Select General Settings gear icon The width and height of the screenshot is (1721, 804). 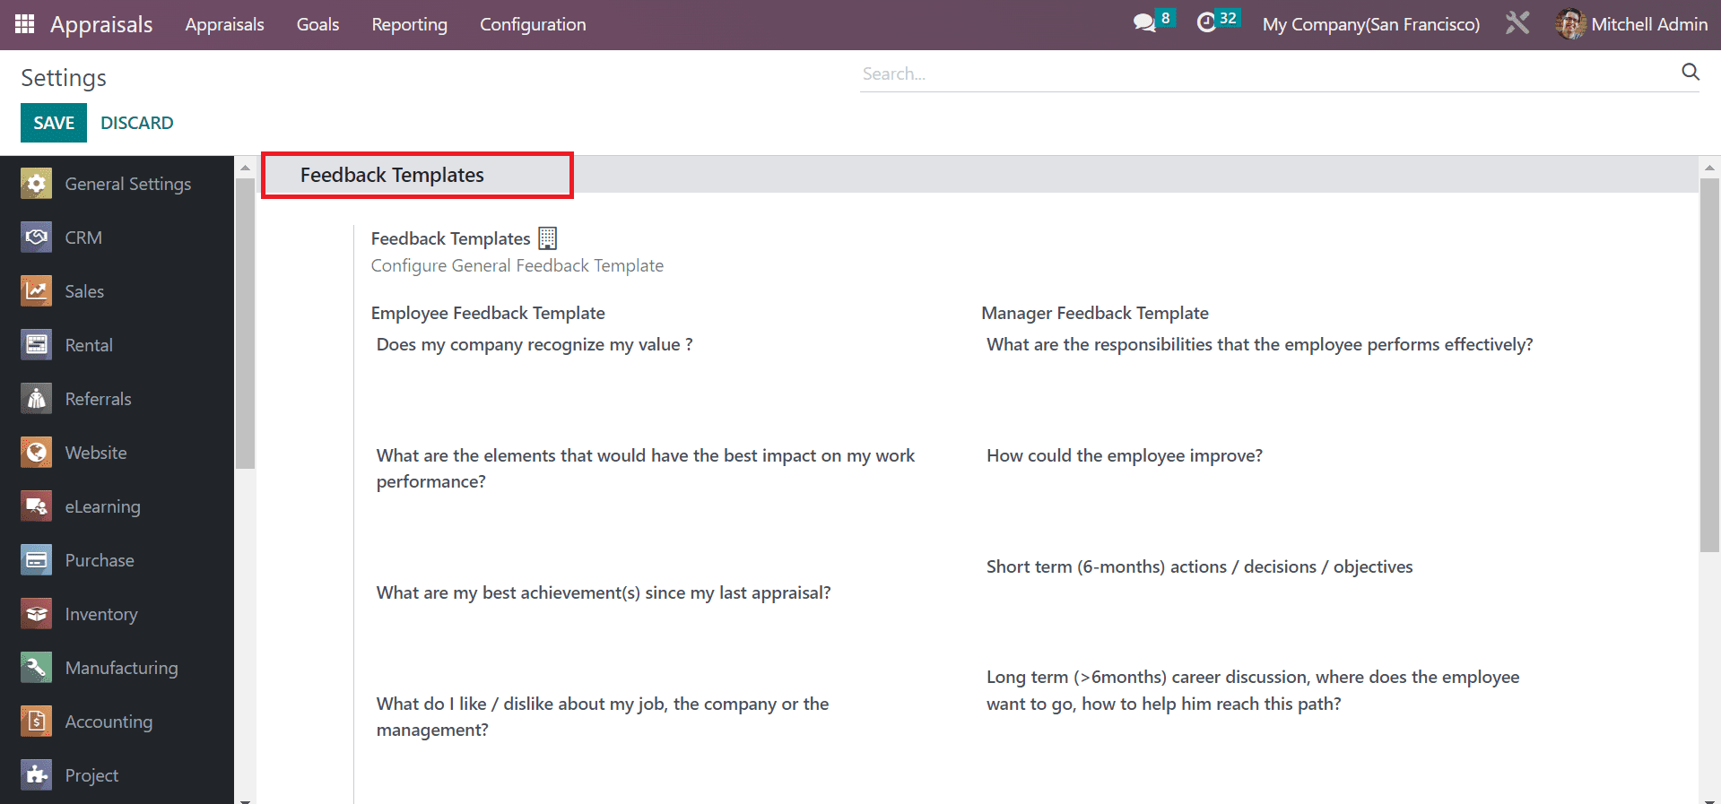pyautogui.click(x=37, y=184)
